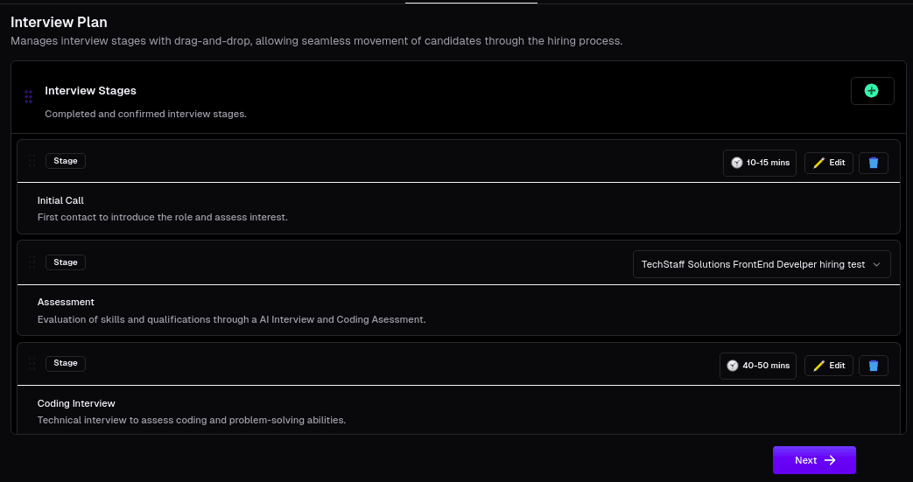
Task: Edit the Initial Call stage
Action: [829, 163]
